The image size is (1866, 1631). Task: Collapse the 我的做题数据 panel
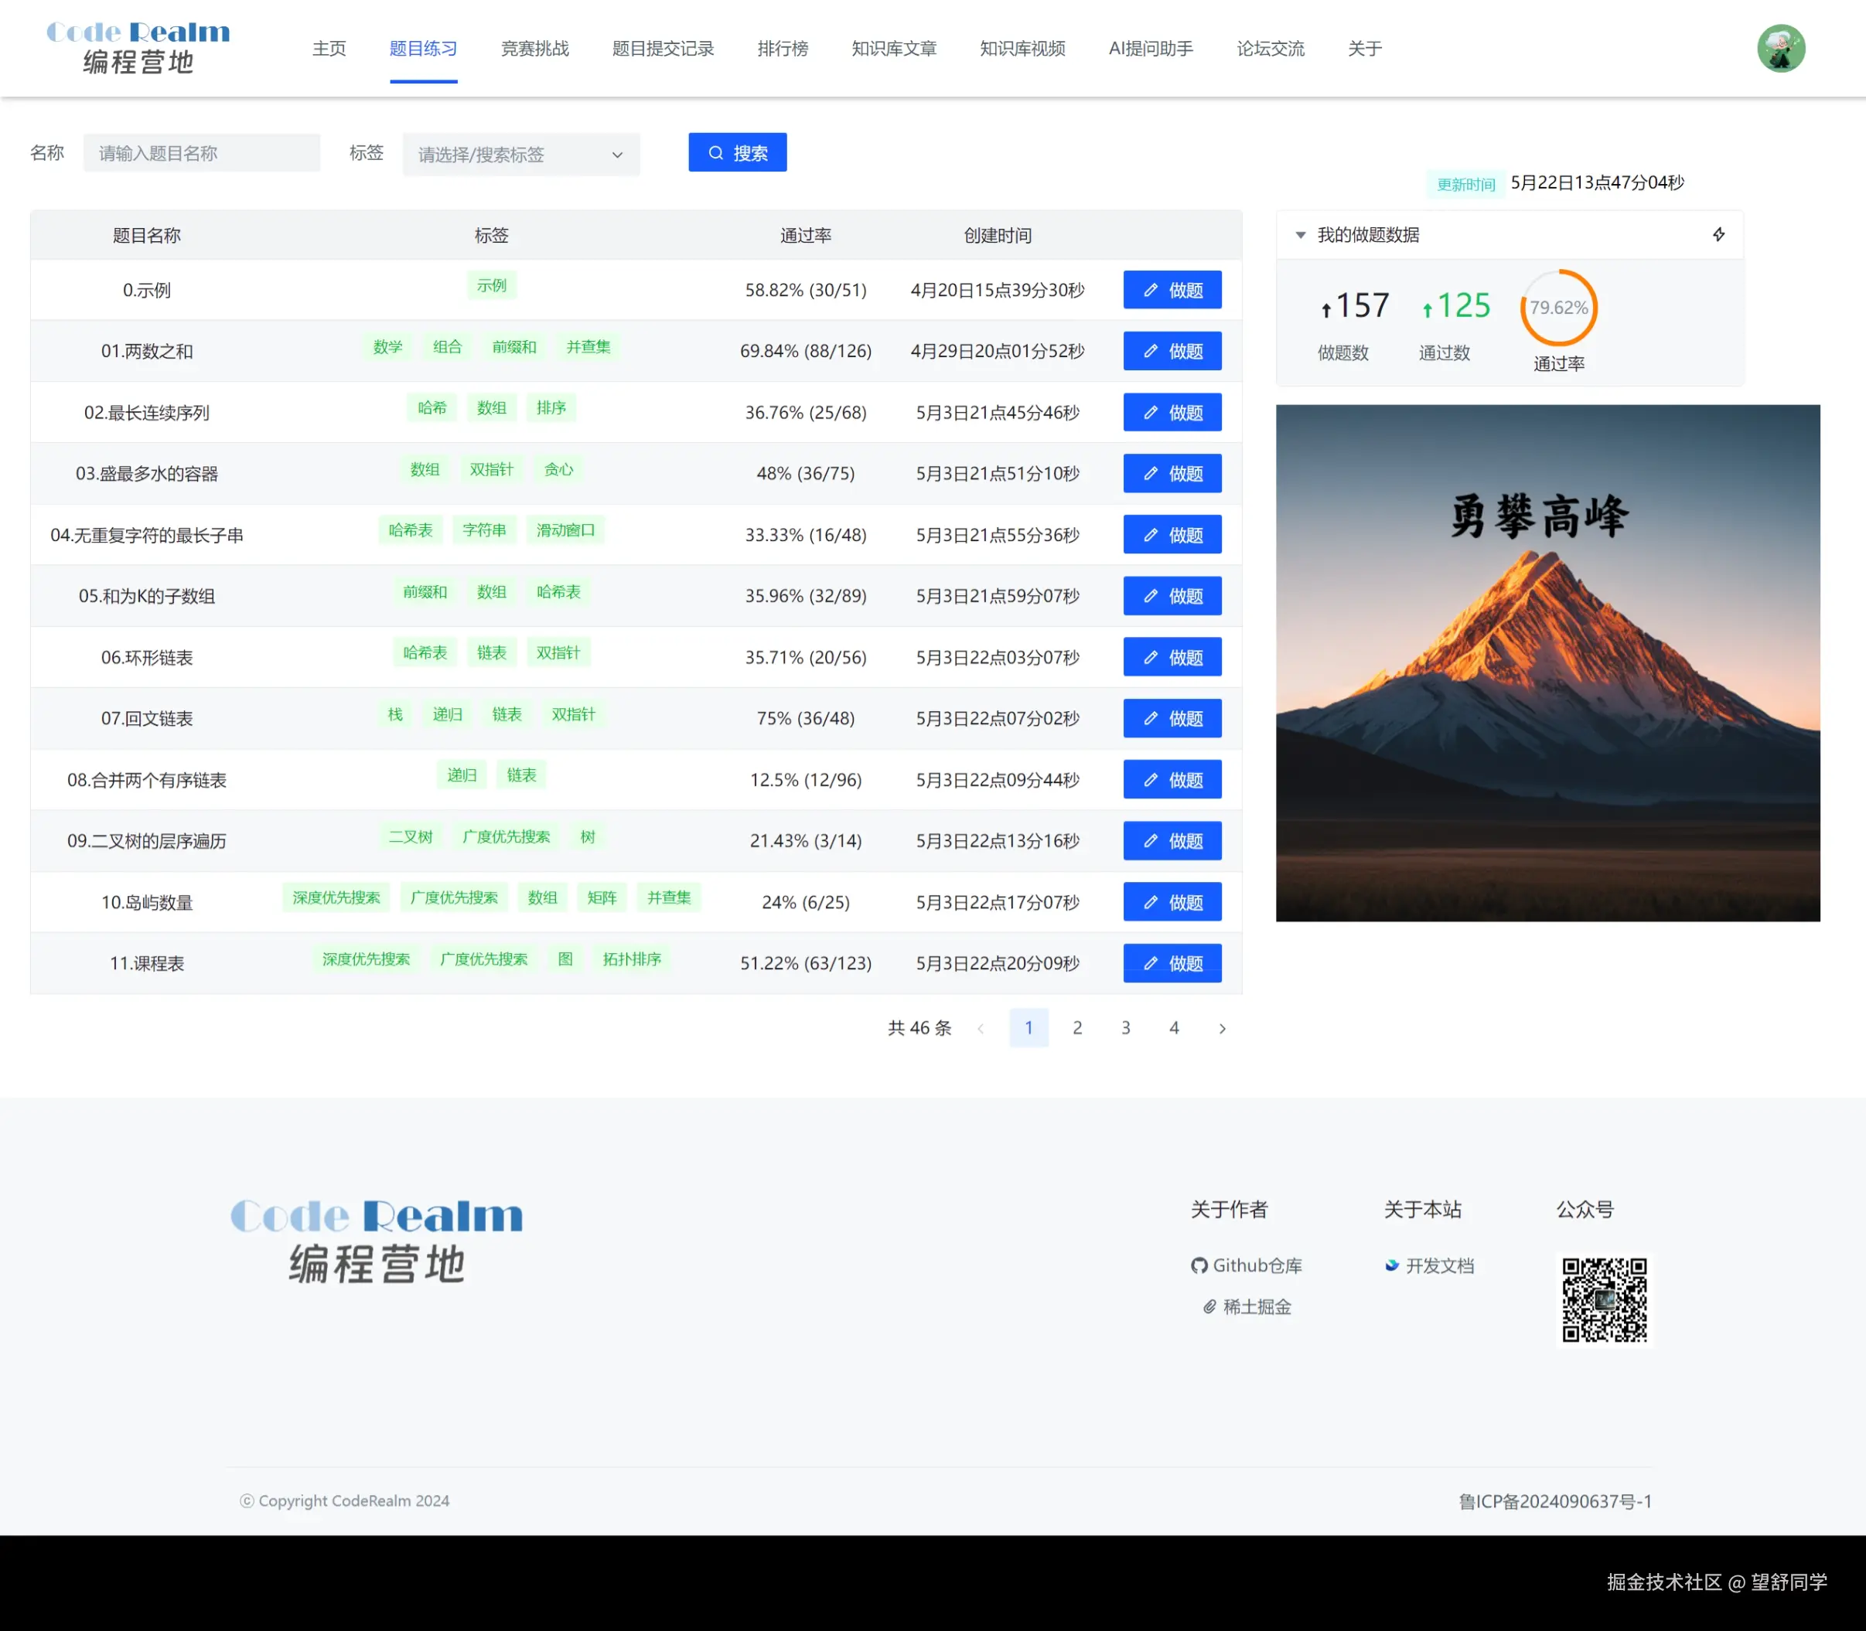(x=1301, y=235)
